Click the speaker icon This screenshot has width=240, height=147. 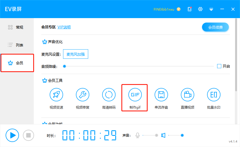(x=163, y=135)
